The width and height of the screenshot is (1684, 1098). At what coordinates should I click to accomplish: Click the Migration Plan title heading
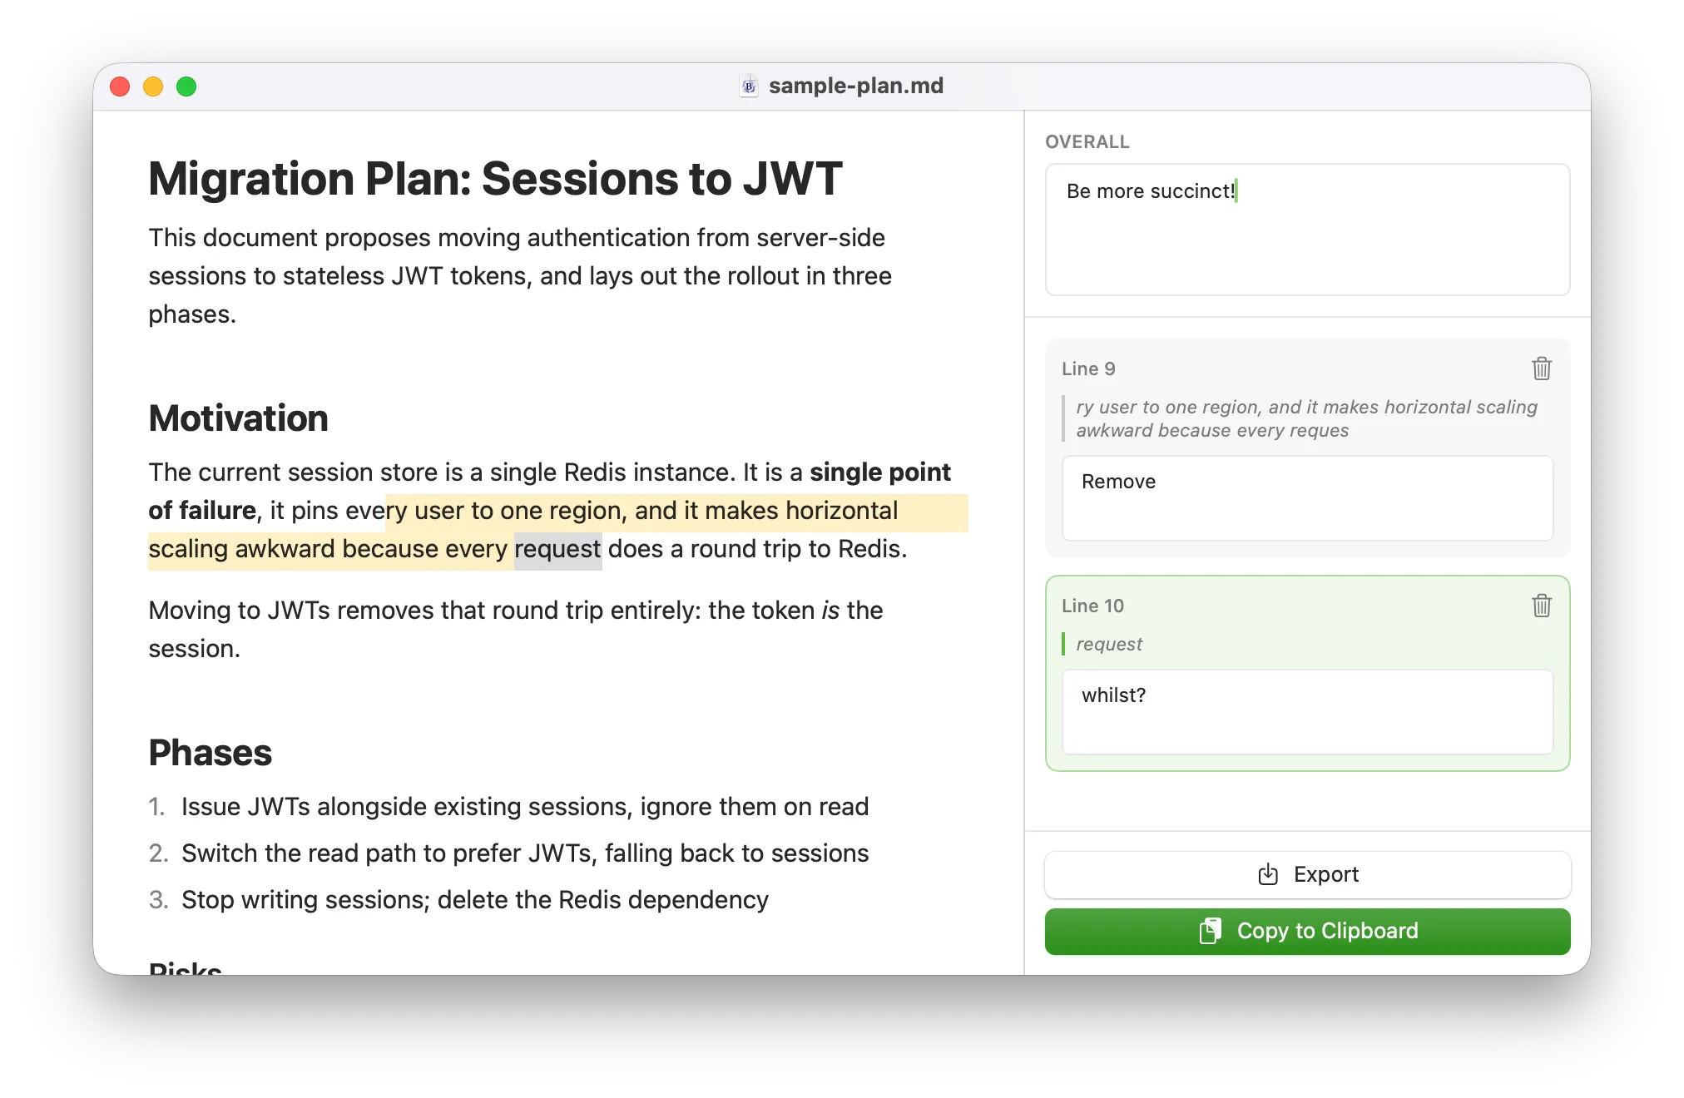pos(495,179)
